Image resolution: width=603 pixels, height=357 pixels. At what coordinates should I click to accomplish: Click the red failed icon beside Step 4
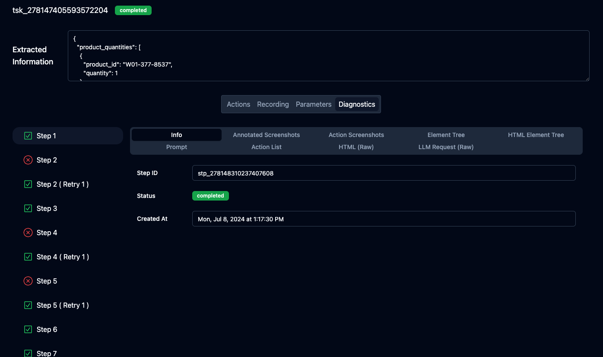tap(28, 233)
